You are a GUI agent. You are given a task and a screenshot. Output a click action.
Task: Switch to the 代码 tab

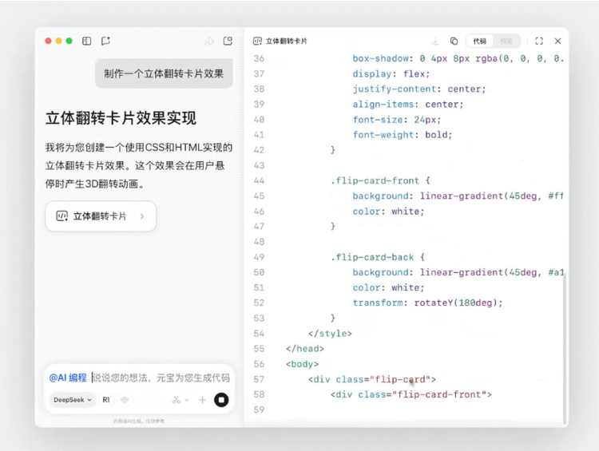[x=479, y=41]
